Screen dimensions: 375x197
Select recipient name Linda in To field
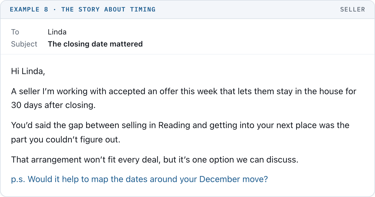point(57,32)
